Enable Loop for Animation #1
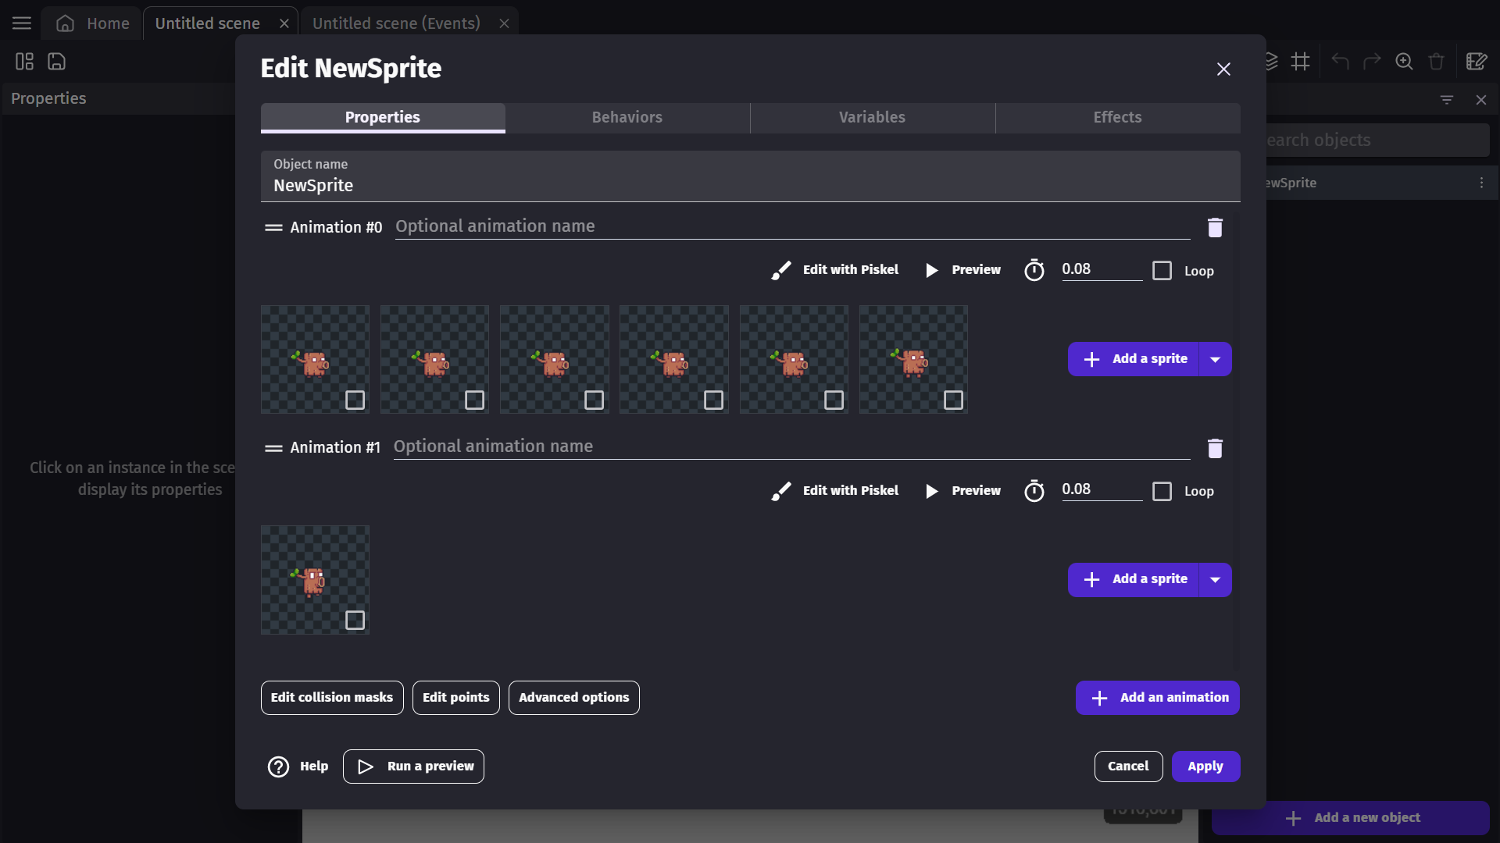The width and height of the screenshot is (1500, 843). pyautogui.click(x=1162, y=491)
